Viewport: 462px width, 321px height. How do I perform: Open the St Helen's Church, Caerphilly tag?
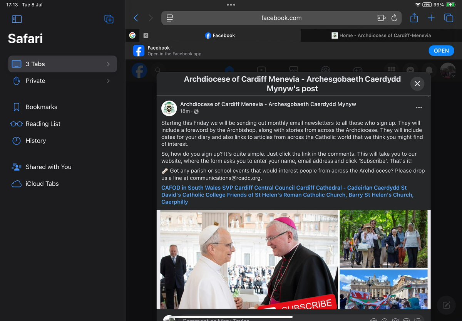(287, 198)
